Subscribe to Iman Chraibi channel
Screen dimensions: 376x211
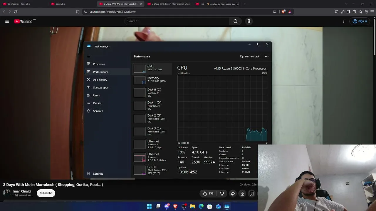(46, 193)
